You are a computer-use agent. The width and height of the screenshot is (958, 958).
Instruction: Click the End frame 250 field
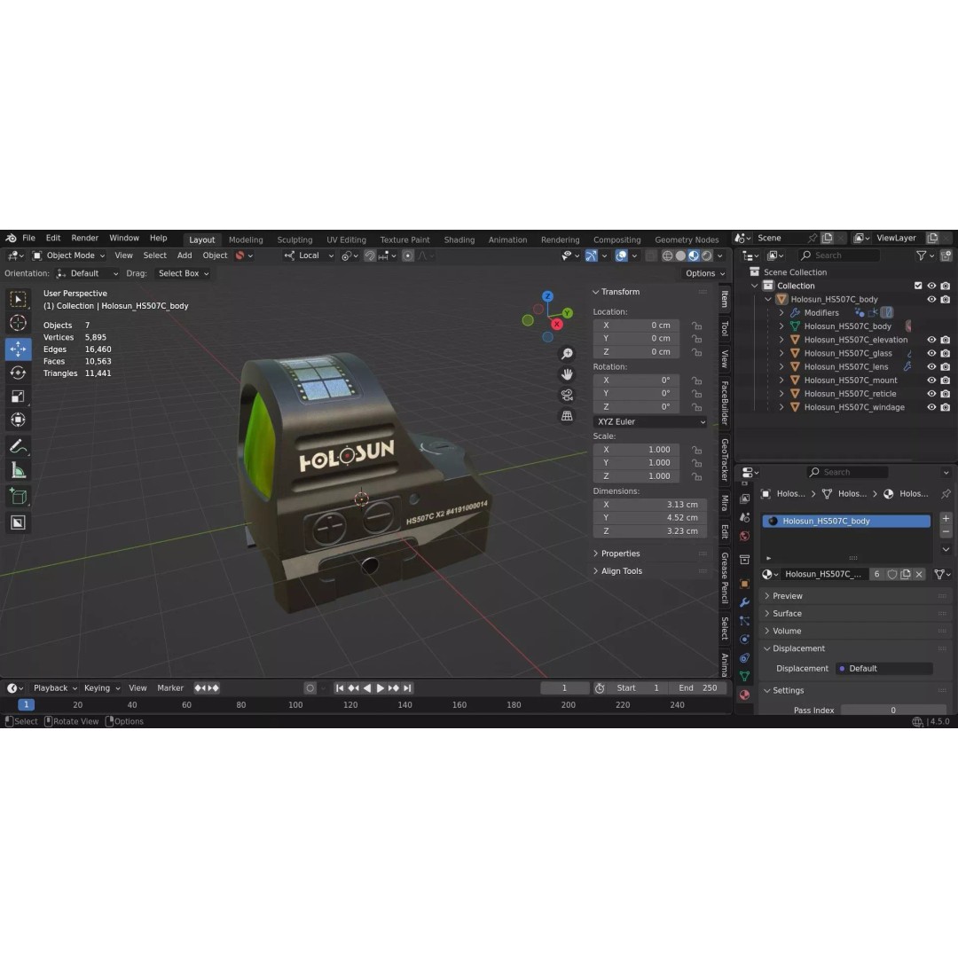(x=698, y=688)
